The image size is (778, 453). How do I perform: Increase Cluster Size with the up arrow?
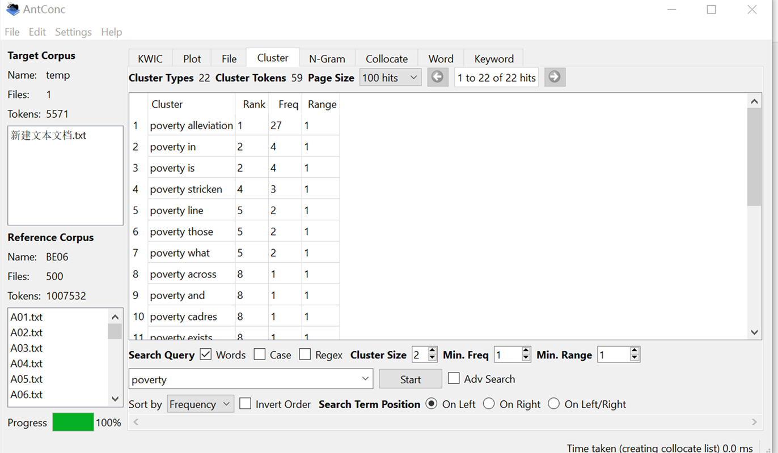pos(433,351)
